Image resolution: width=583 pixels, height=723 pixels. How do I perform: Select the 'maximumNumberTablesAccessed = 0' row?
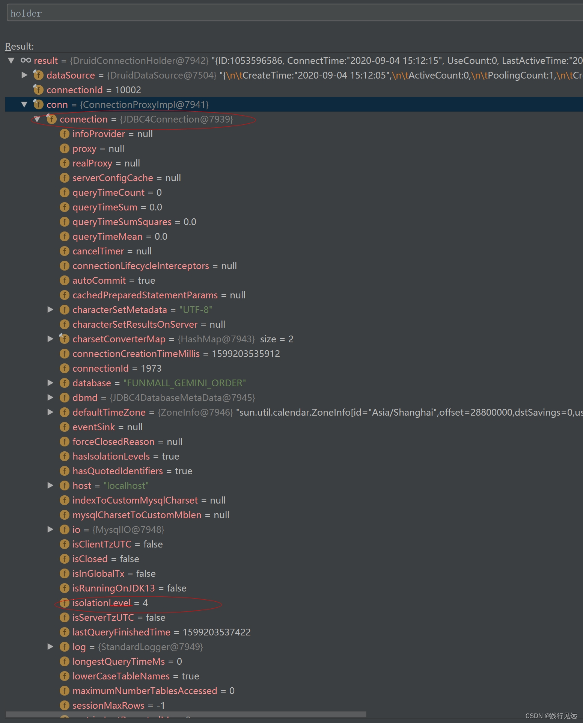pyautogui.click(x=294, y=691)
